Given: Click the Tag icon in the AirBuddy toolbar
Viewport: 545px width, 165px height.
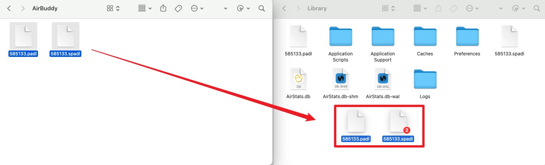Looking at the screenshot, I should (x=178, y=8).
